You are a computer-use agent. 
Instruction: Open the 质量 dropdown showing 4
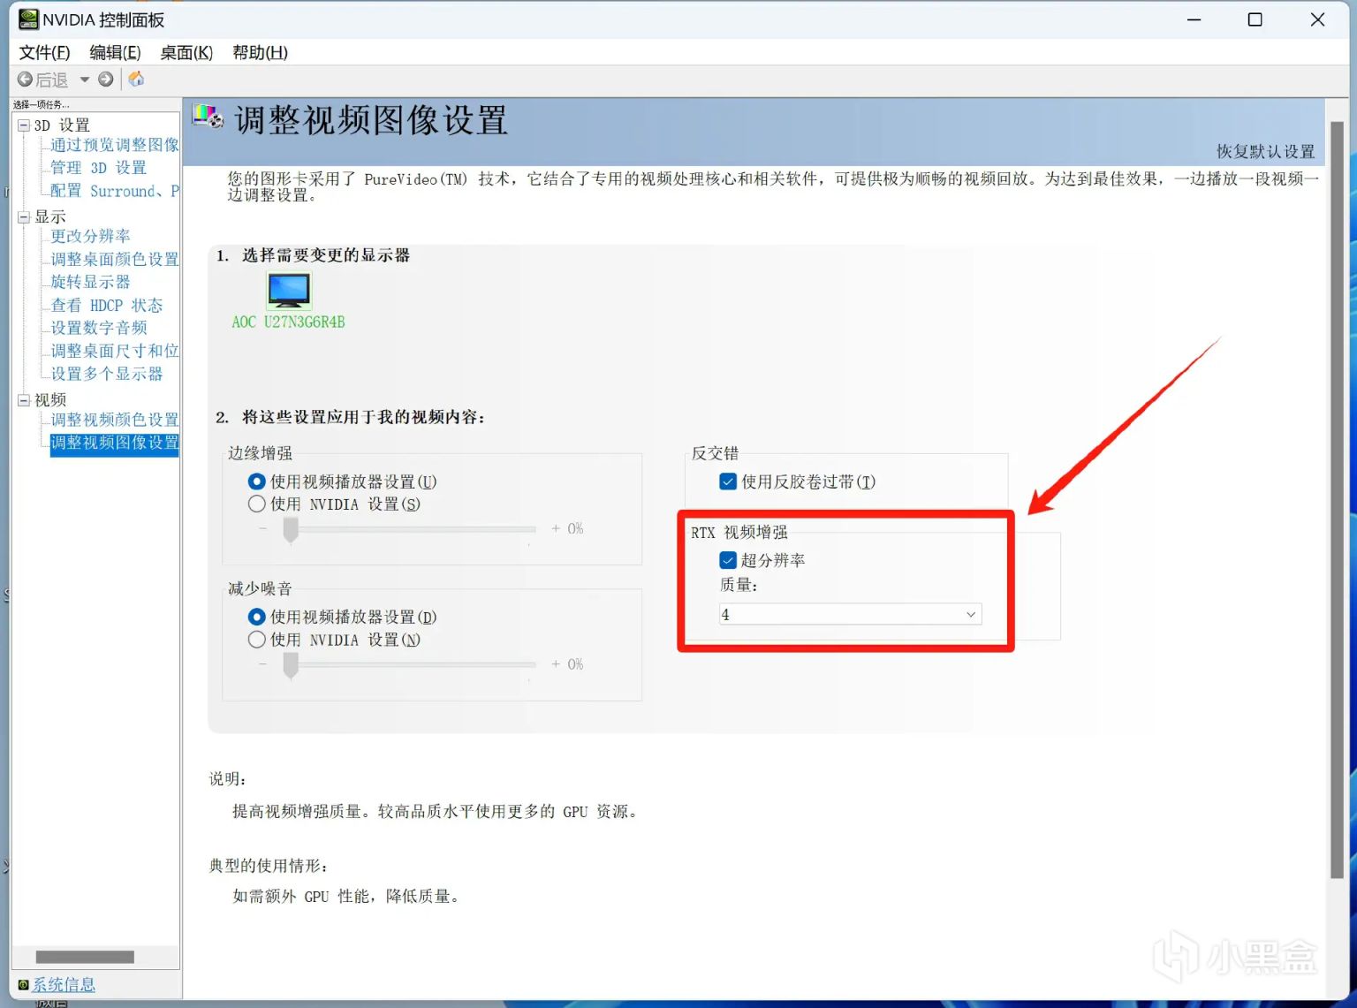coord(850,615)
